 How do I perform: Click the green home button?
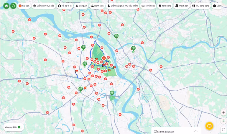pos(6,6)
